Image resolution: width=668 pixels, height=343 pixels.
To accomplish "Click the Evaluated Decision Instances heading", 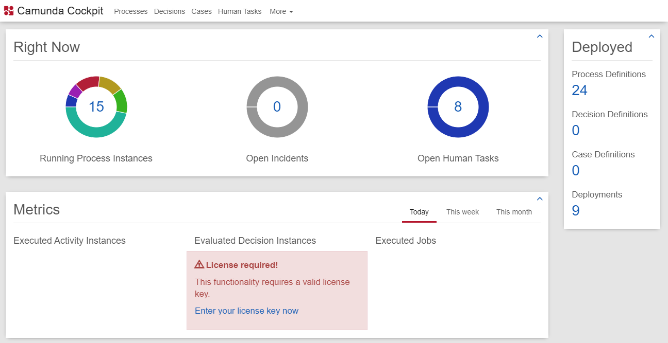I will pyautogui.click(x=255, y=241).
